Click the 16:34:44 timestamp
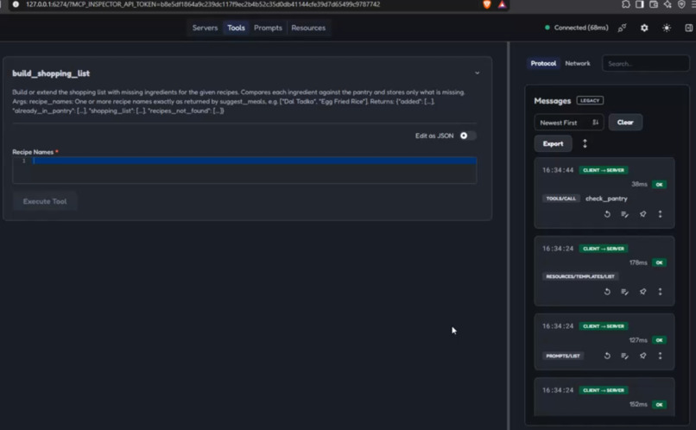 [x=558, y=170]
